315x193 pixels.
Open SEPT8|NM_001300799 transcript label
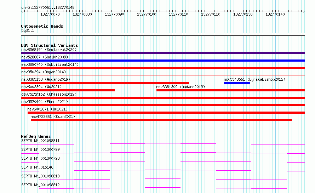click(40, 149)
